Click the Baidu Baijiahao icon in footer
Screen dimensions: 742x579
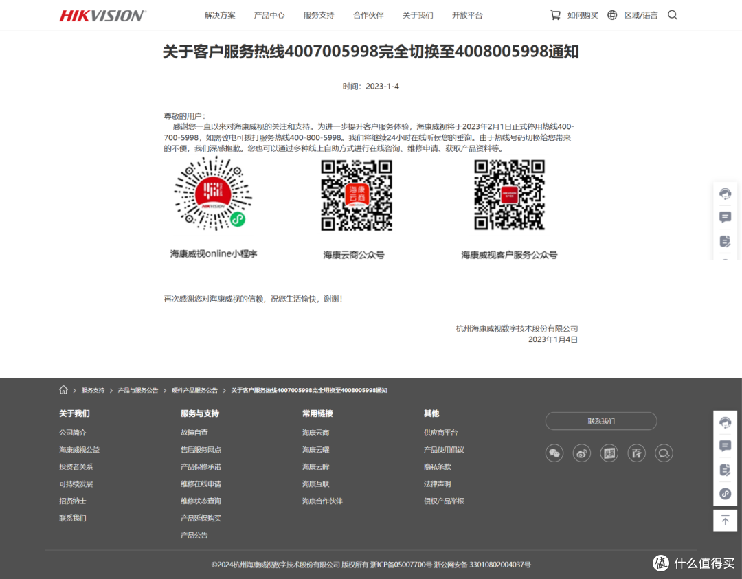(636, 453)
